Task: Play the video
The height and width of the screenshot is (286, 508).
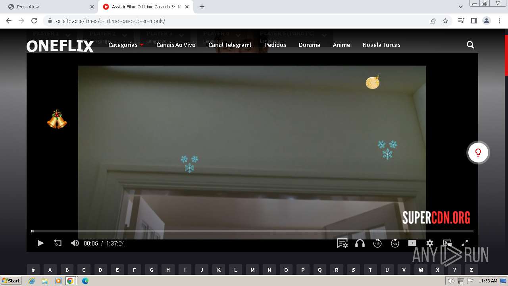Action: pos(40,243)
